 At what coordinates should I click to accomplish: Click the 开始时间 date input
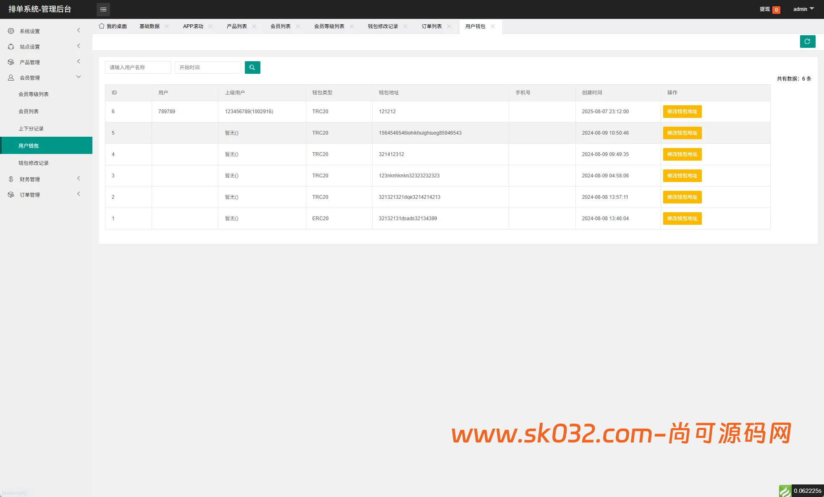pyautogui.click(x=207, y=68)
